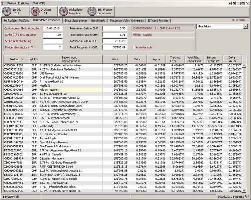Screen dimensions: 251x200
Task: Click the table scrollbar down arrow
Action: [244, 191]
